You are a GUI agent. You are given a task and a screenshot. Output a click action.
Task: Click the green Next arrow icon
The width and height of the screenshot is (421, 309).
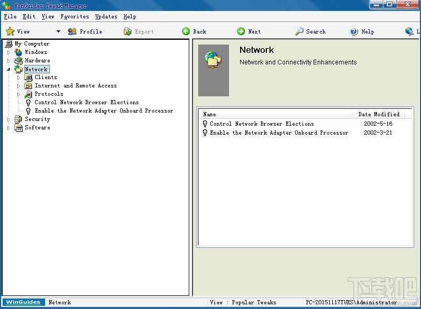(x=241, y=31)
